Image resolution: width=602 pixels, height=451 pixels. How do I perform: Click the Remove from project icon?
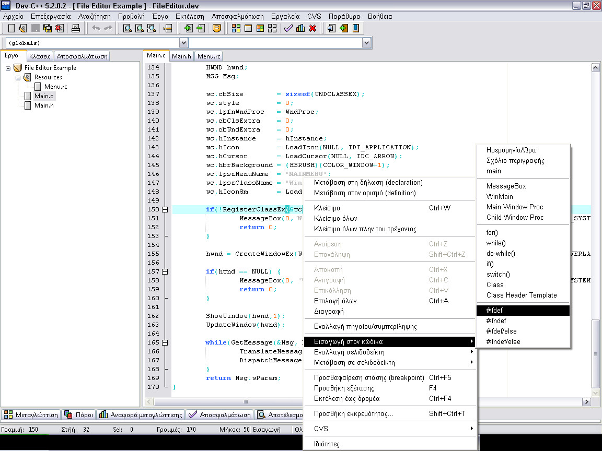tap(201, 28)
